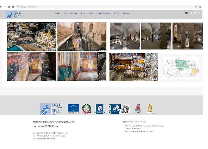Bookmark page with star icon
Screen dimensions: 208x149
coord(200,7)
